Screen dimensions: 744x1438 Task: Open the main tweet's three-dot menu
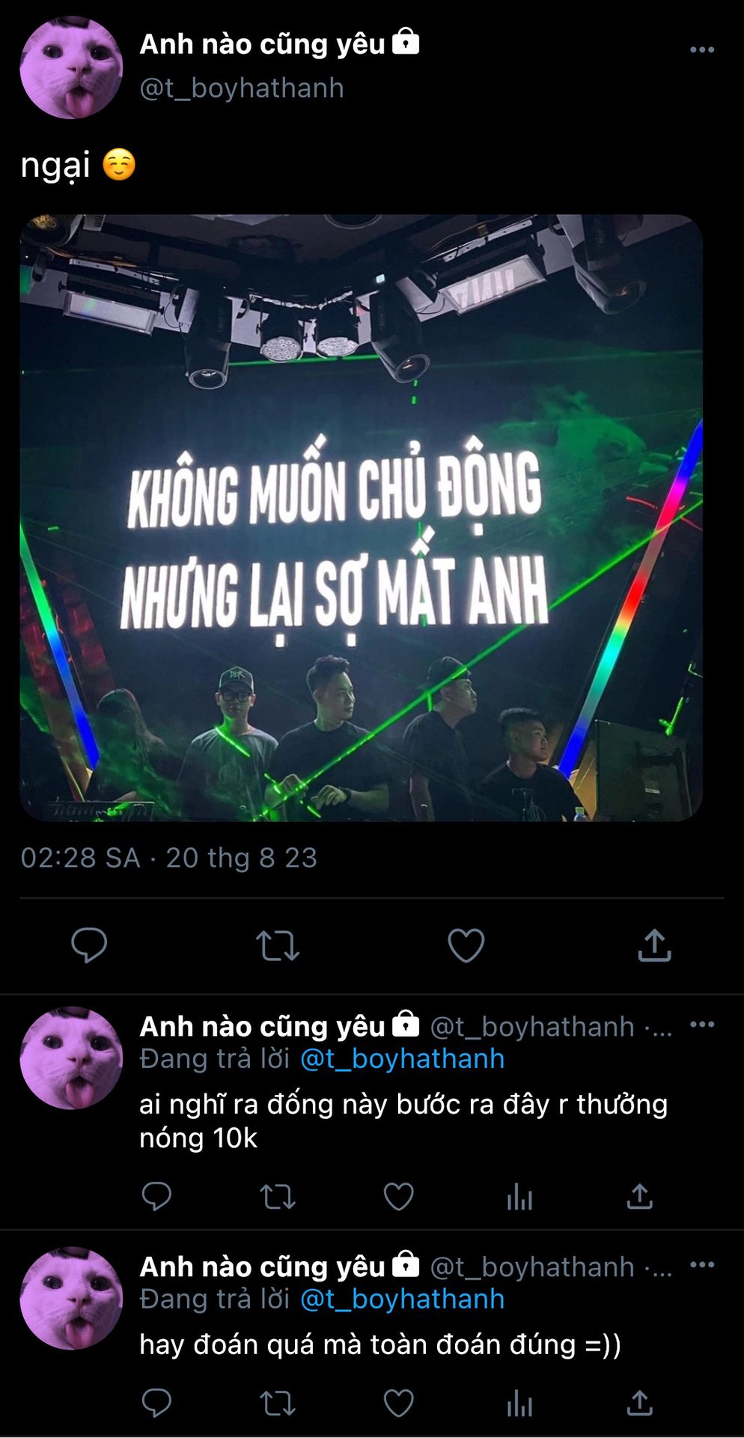click(702, 49)
